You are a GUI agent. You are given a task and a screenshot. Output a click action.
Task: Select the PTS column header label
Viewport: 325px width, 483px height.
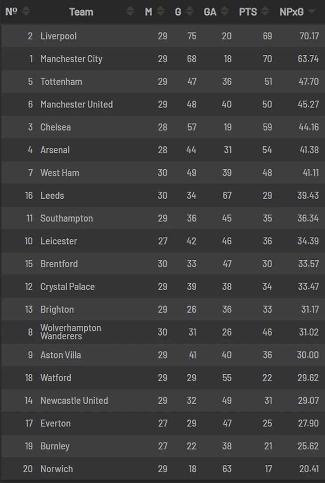coord(248,12)
